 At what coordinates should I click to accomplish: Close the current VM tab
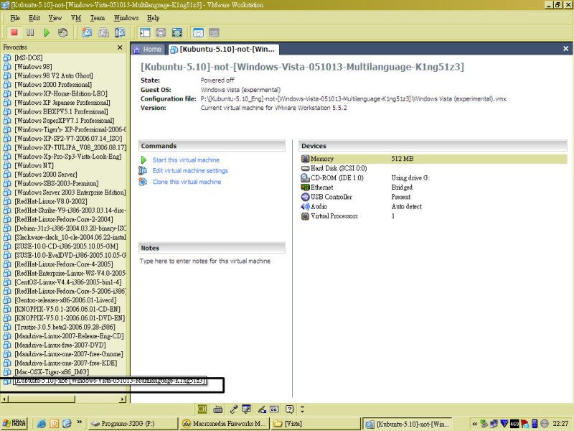tap(565, 49)
